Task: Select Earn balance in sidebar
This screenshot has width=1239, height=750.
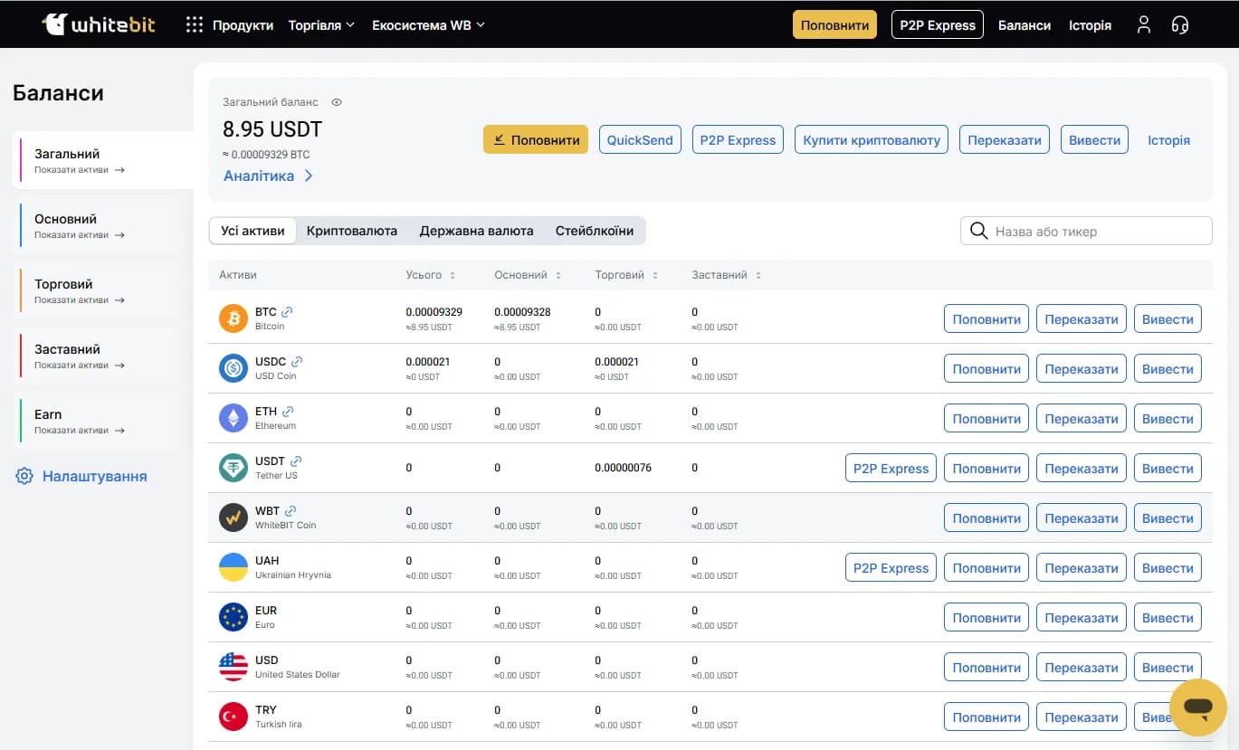Action: [103, 421]
